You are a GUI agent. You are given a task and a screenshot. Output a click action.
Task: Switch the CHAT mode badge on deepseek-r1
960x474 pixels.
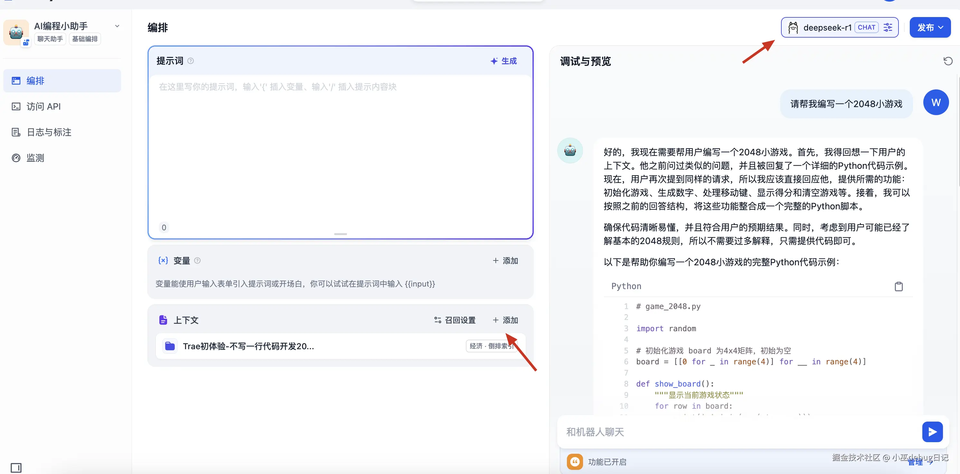(x=867, y=27)
